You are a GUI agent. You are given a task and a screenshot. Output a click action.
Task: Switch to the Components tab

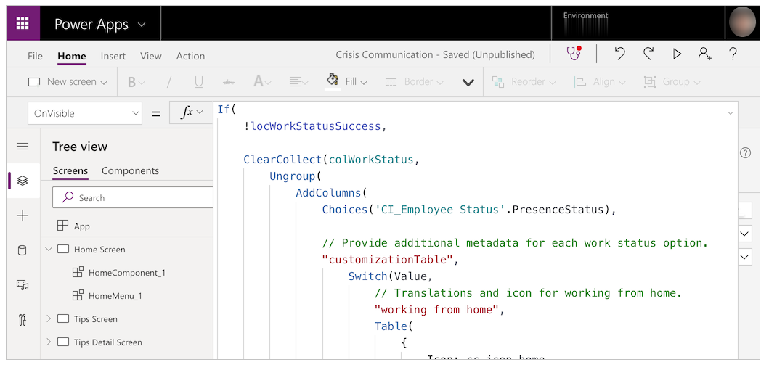click(x=130, y=171)
